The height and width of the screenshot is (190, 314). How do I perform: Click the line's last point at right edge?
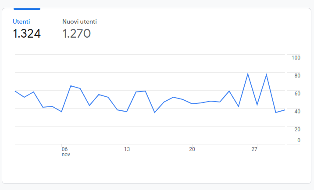[285, 110]
